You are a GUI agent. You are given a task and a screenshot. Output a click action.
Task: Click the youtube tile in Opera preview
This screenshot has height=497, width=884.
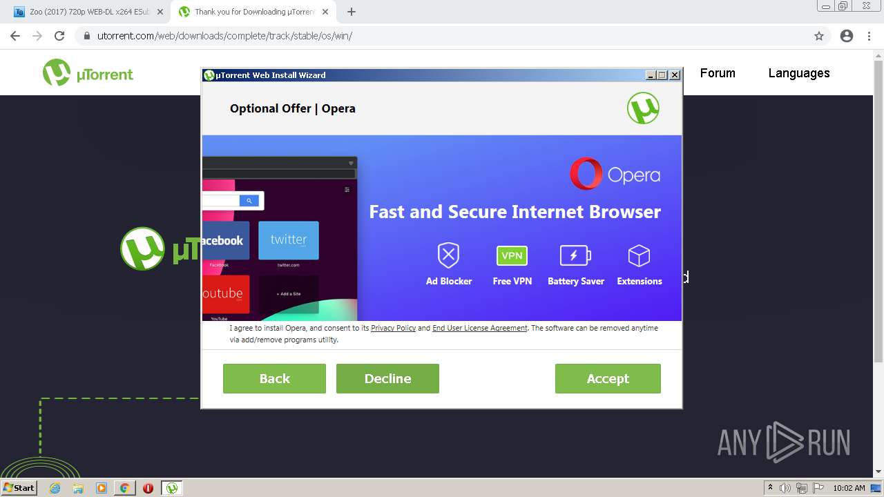[226, 294]
